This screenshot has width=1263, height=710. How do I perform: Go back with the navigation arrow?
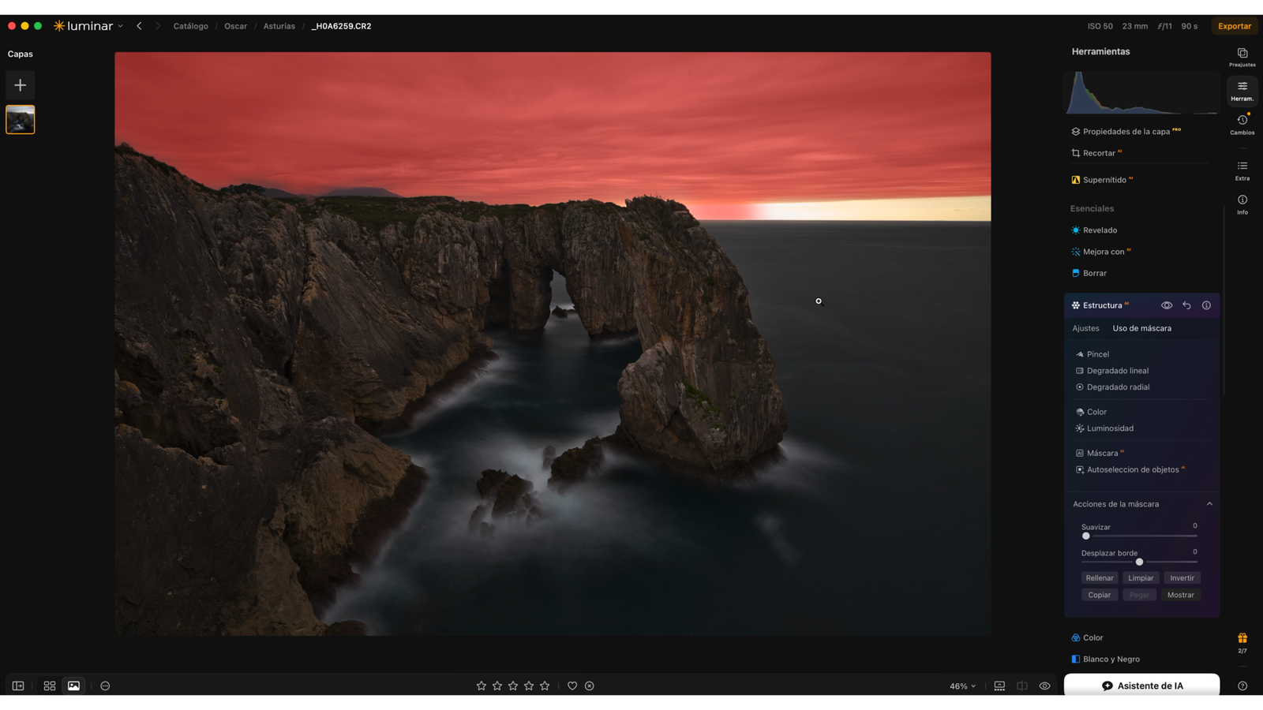[x=139, y=26]
